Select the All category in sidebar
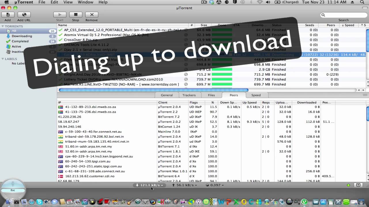Viewport: 369px width, 207px height. (x=28, y=31)
